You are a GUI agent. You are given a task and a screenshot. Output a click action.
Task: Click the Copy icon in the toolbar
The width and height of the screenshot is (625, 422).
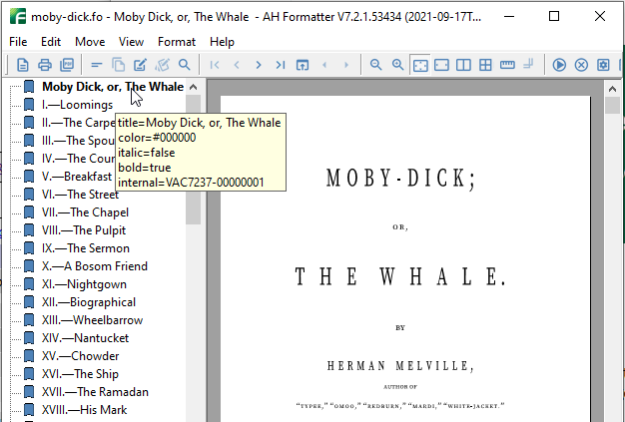[x=119, y=65]
